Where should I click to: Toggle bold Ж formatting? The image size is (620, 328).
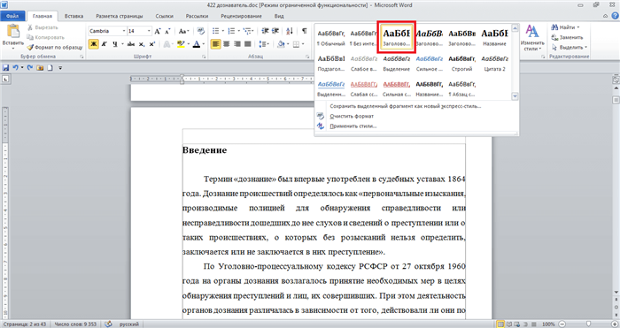tap(93, 44)
